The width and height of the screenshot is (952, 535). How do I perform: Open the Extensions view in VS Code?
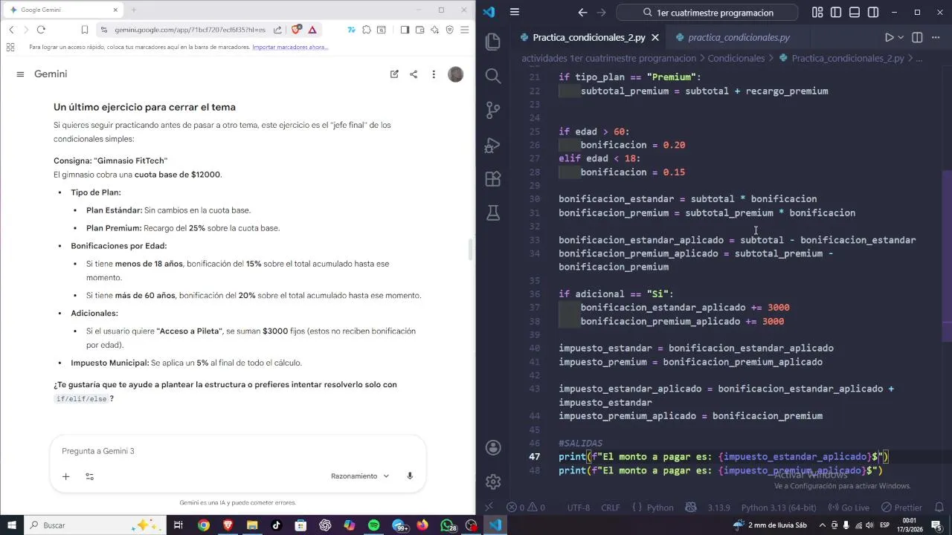(492, 179)
